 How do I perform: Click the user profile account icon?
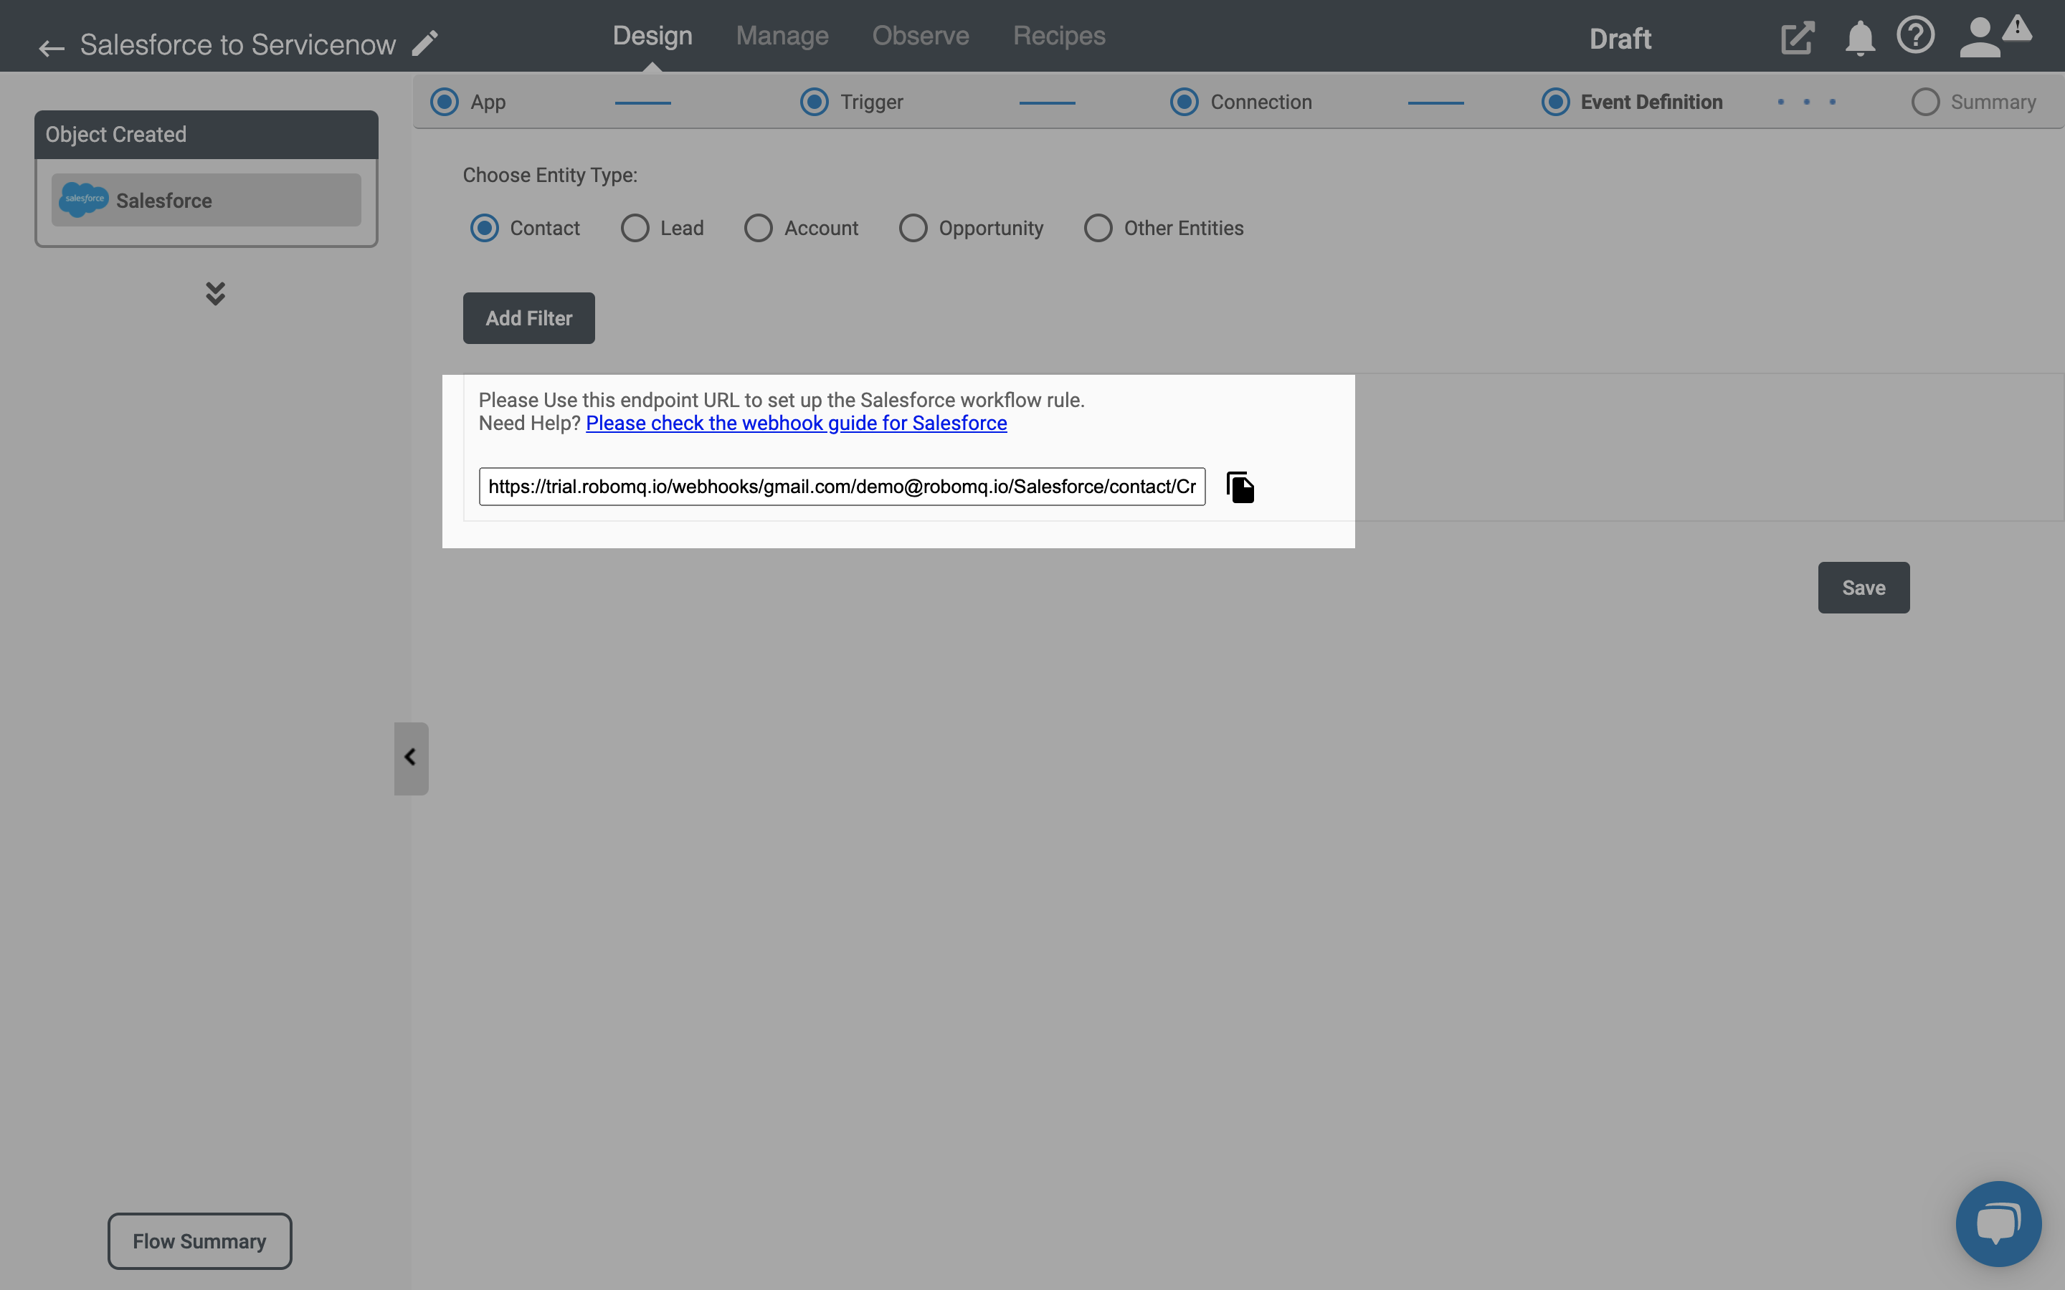(1979, 37)
